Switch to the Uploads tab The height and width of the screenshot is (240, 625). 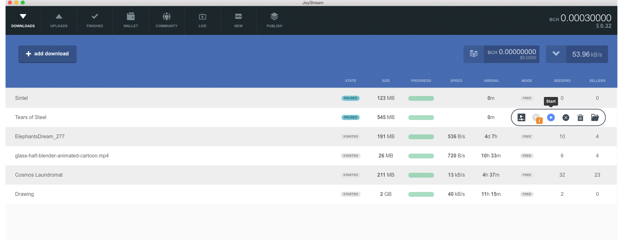pyautogui.click(x=59, y=20)
